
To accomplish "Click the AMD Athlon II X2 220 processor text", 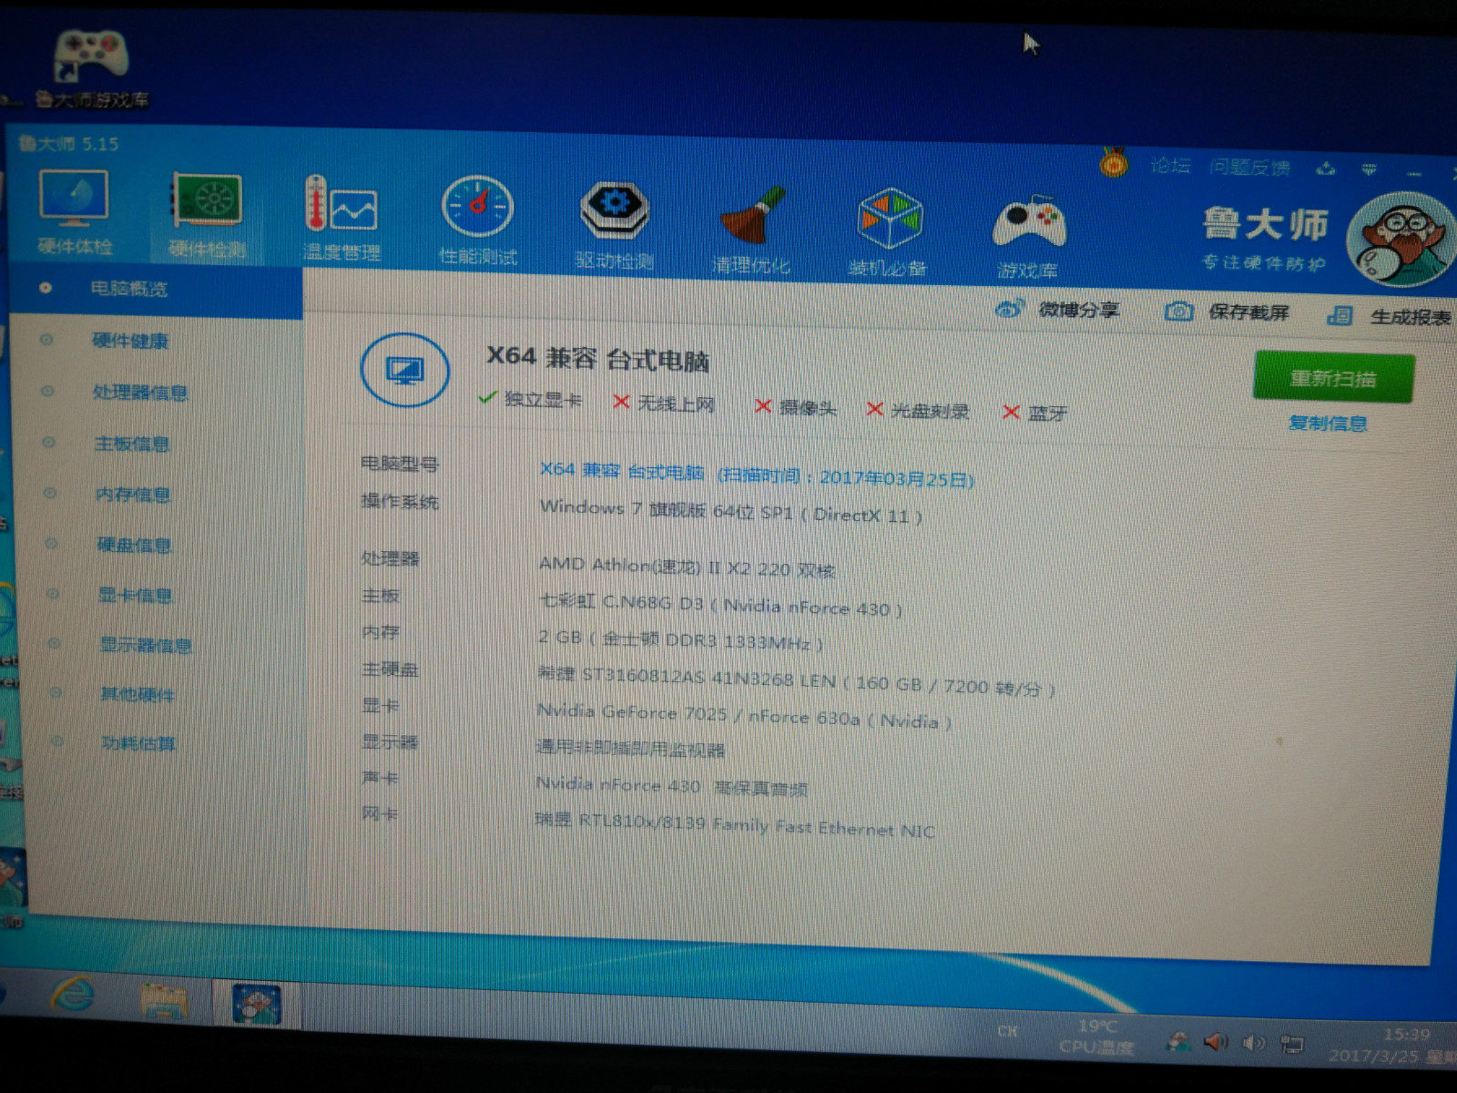I will coord(687,567).
